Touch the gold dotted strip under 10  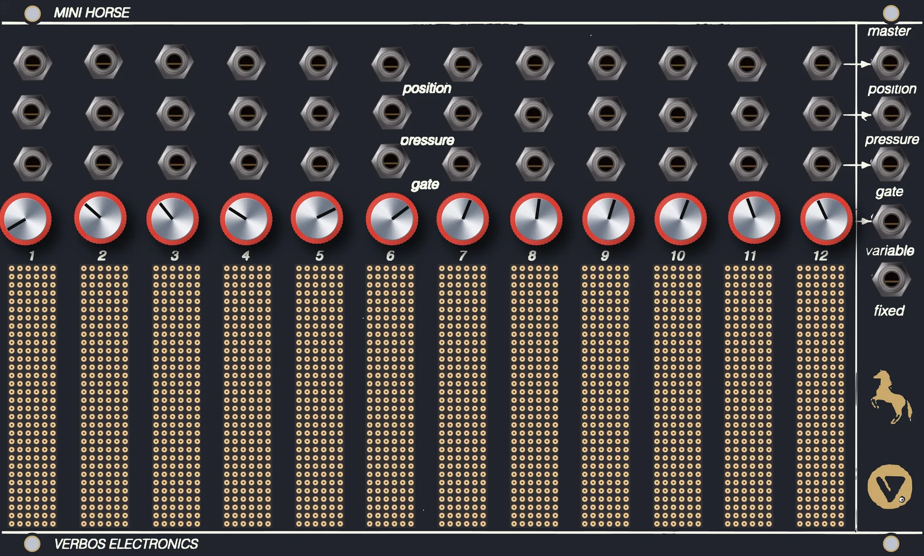point(678,396)
